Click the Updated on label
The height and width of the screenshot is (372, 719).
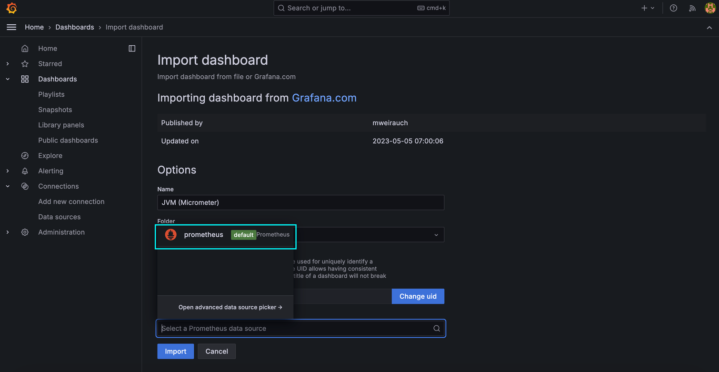(x=180, y=141)
